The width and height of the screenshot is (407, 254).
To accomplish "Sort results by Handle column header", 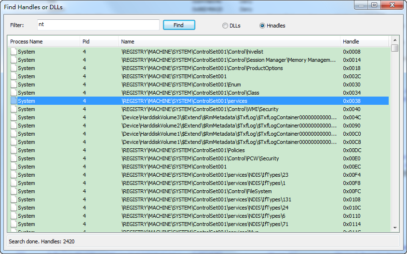I will pos(364,42).
